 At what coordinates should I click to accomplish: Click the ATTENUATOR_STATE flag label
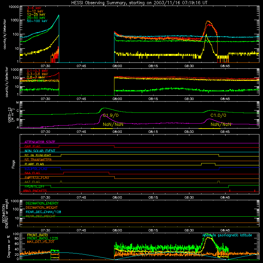(x=40, y=142)
